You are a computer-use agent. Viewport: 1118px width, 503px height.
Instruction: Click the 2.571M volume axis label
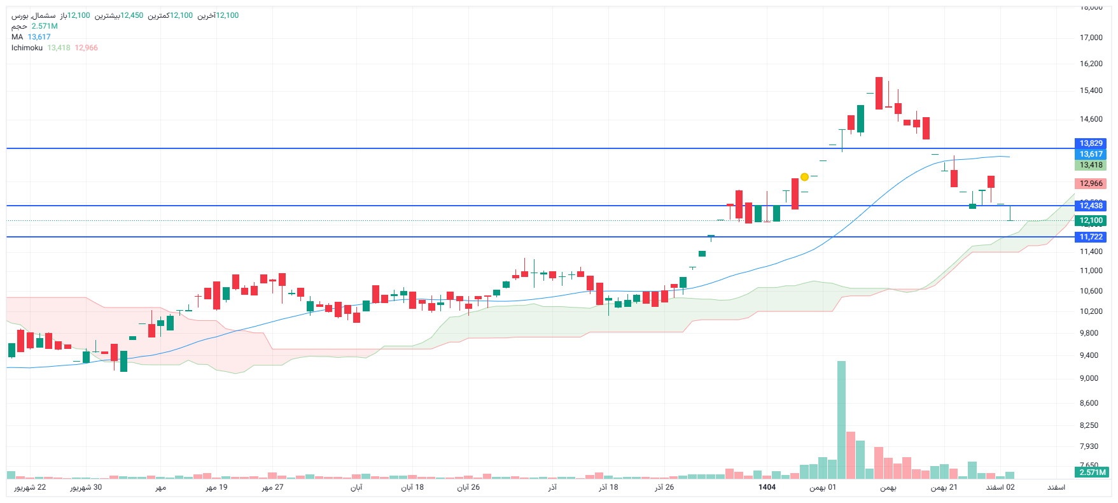pos(1093,472)
